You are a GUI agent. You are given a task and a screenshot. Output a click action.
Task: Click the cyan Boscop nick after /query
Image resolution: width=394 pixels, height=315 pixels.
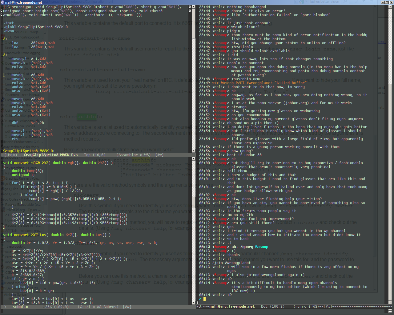261,247
